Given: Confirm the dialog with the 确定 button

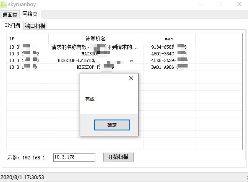Looking at the screenshot, I should coord(112,125).
